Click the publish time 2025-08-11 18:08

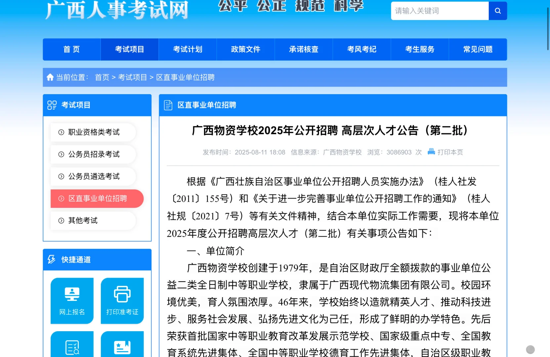(260, 152)
